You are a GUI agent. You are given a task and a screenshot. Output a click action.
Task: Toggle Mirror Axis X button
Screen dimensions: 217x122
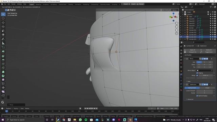pos(199,62)
